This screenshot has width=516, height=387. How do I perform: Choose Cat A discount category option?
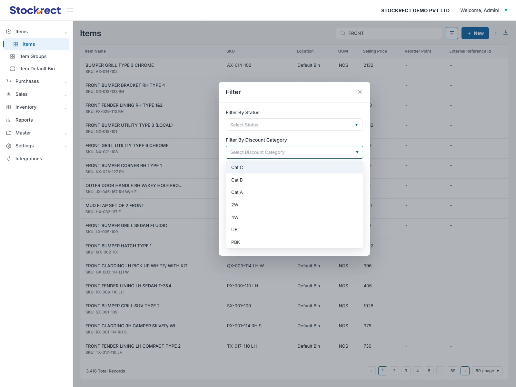pos(294,192)
